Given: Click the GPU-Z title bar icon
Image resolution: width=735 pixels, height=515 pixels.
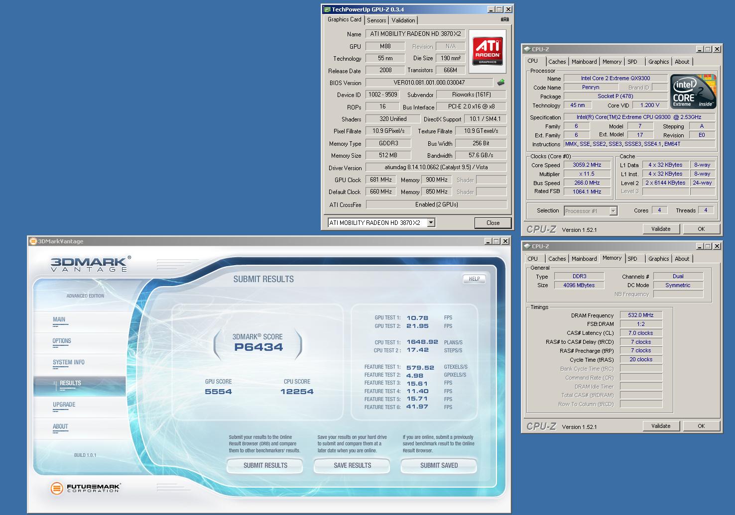Looking at the screenshot, I should click(327, 9).
